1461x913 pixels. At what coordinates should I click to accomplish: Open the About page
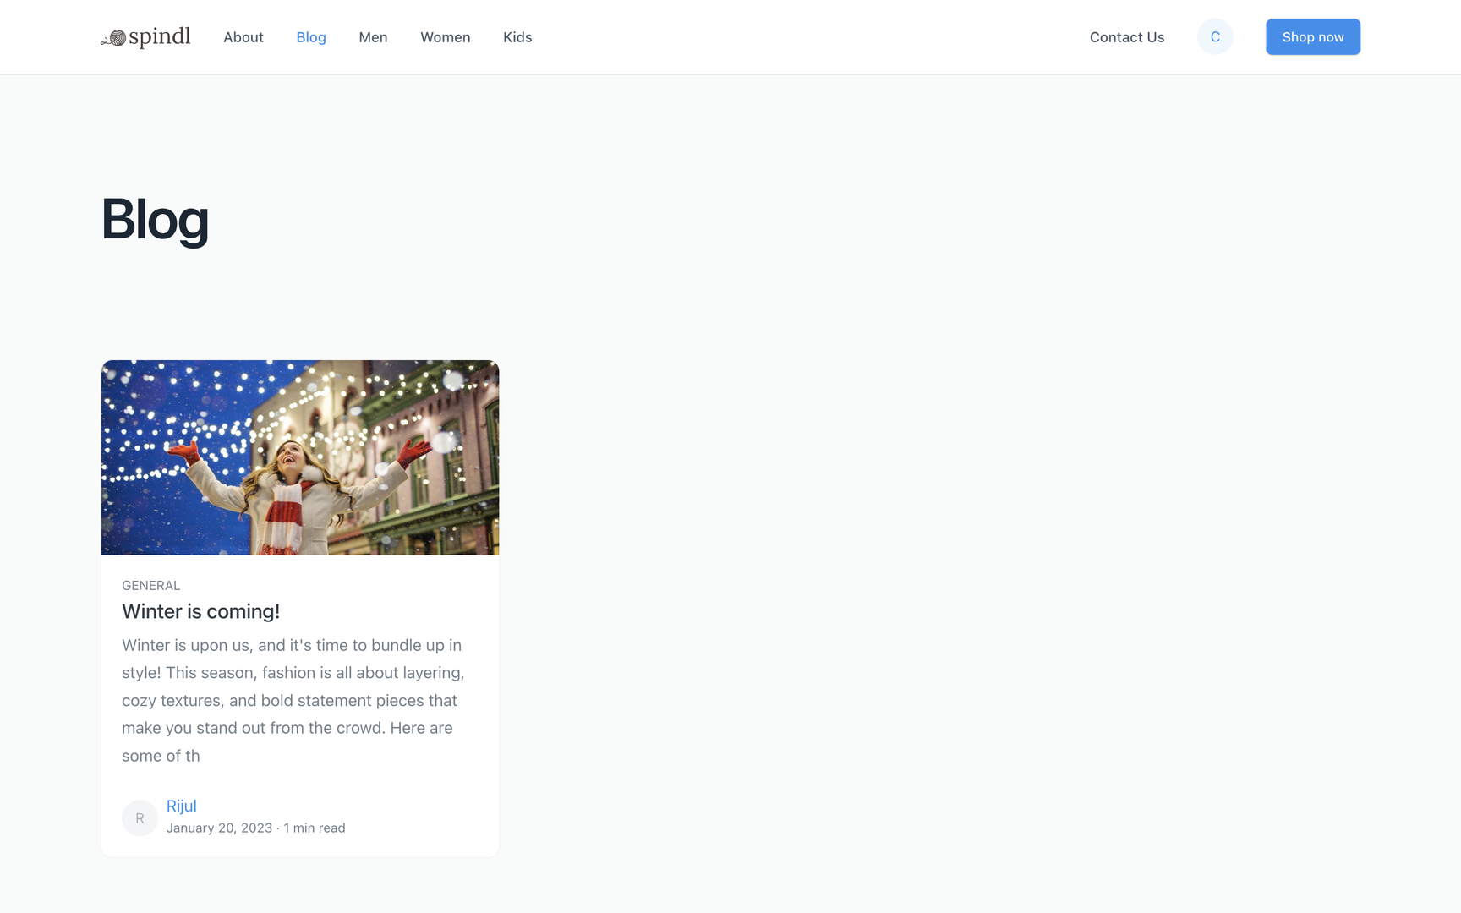(243, 37)
